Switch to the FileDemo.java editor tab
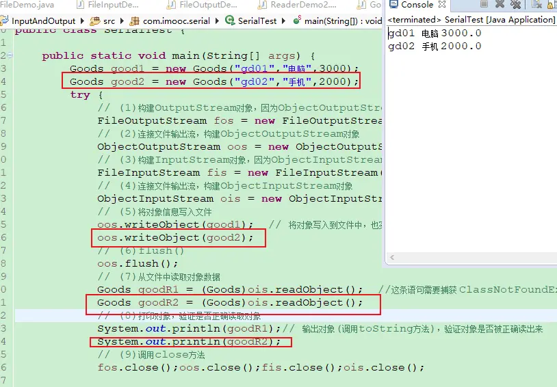Image resolution: width=557 pixels, height=387 pixels. click(x=27, y=5)
